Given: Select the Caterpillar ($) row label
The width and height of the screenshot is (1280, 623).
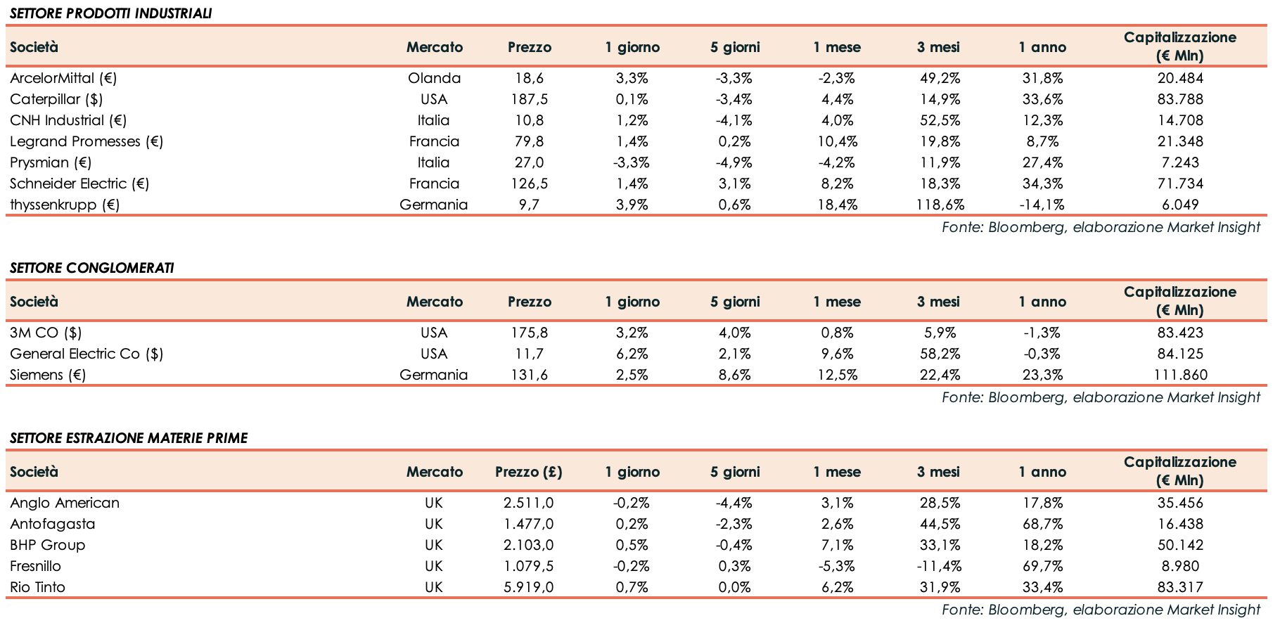Looking at the screenshot, I should click(56, 99).
